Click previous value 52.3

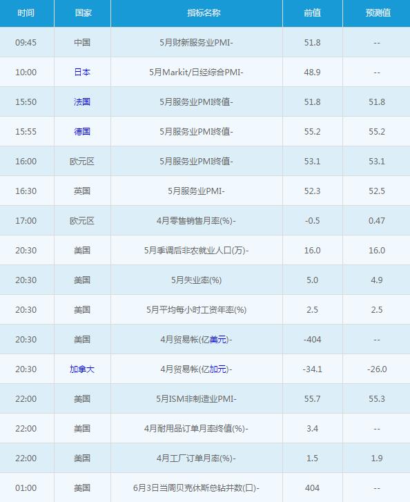tap(313, 191)
